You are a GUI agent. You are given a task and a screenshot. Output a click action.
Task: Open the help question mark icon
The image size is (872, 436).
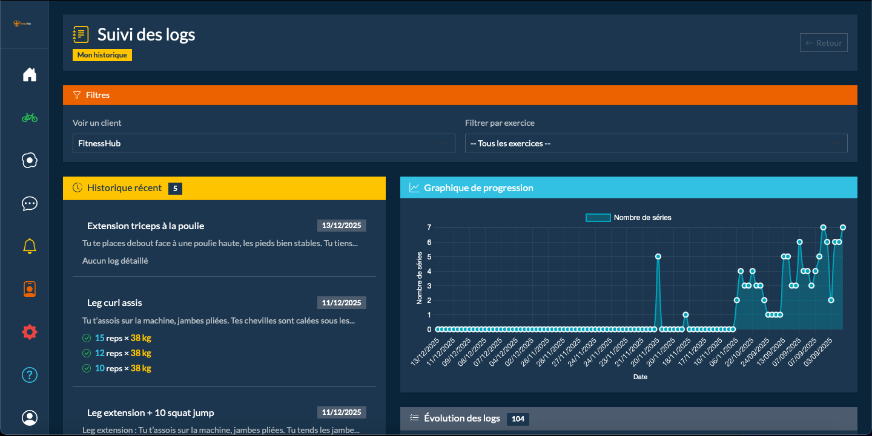click(x=30, y=375)
